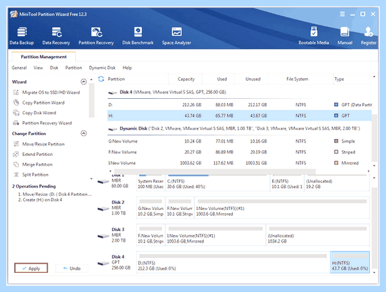Select H:(NTFS) 43.7 GB block on Disk 4
Image resolution: width=386 pixels, height=292 pixels.
click(350, 262)
